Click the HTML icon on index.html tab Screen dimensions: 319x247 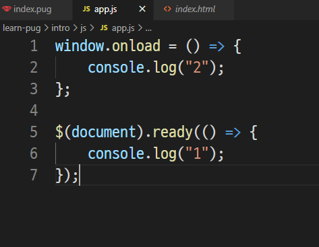click(167, 9)
